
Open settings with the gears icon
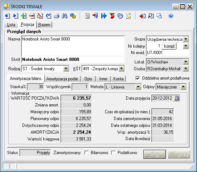[73, 16]
